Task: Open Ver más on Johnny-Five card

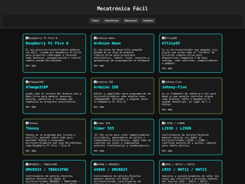Action: coord(167,109)
